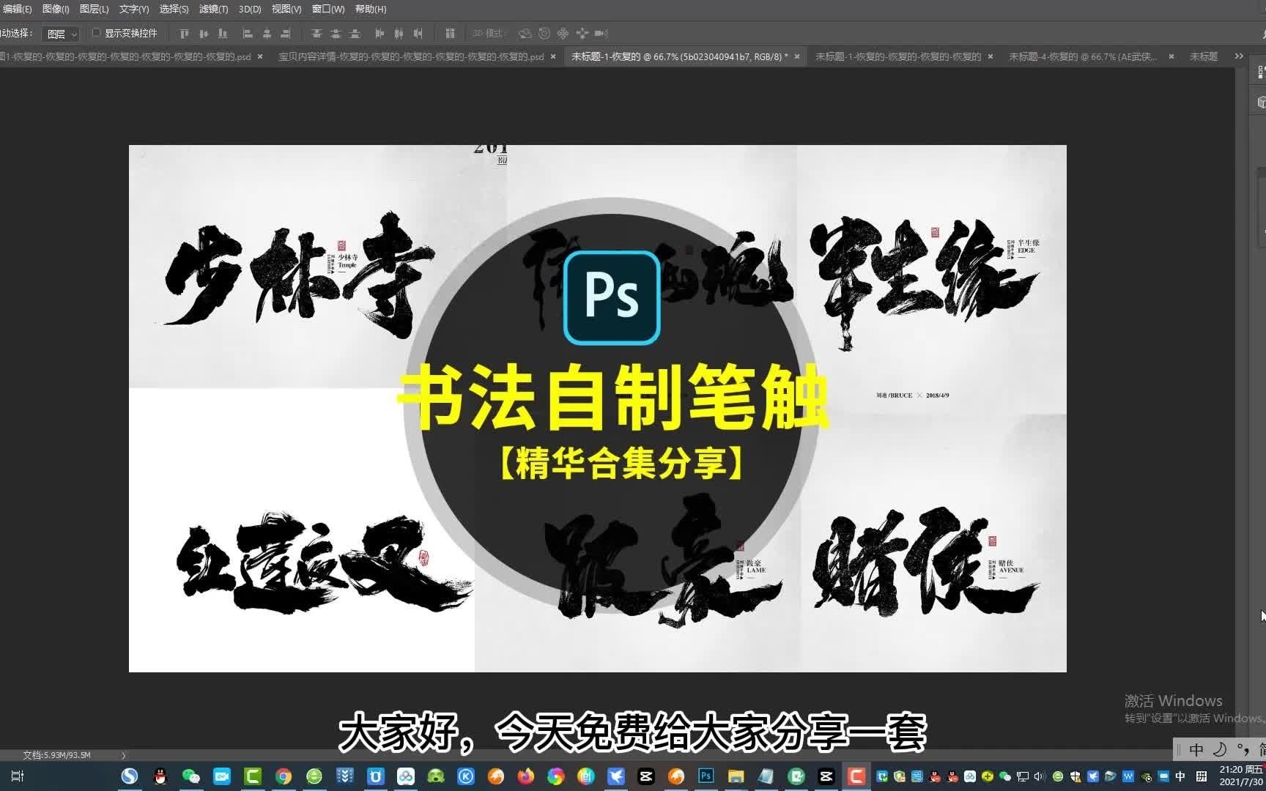Switch to the 未标题-1-恢复的 @ 66.7% tab

[x=679, y=56]
